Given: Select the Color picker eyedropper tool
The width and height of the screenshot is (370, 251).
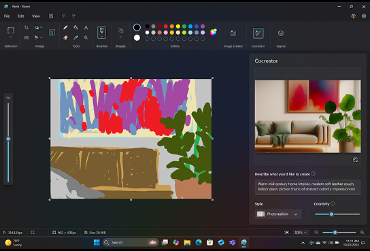Looking at the screenshot, I should 75,37.
